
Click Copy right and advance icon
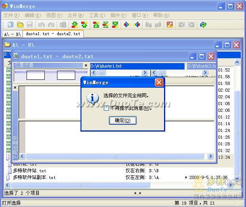click(149, 24)
